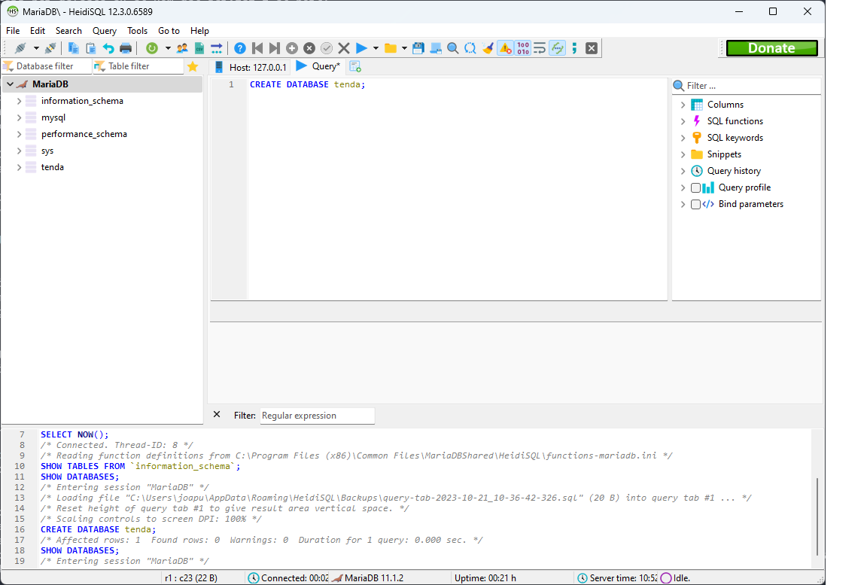
Task: Switch to the Host: 127.0.0.1 tab
Action: (251, 67)
